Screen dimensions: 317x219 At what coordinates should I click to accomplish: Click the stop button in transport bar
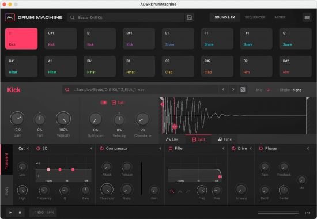(20, 212)
